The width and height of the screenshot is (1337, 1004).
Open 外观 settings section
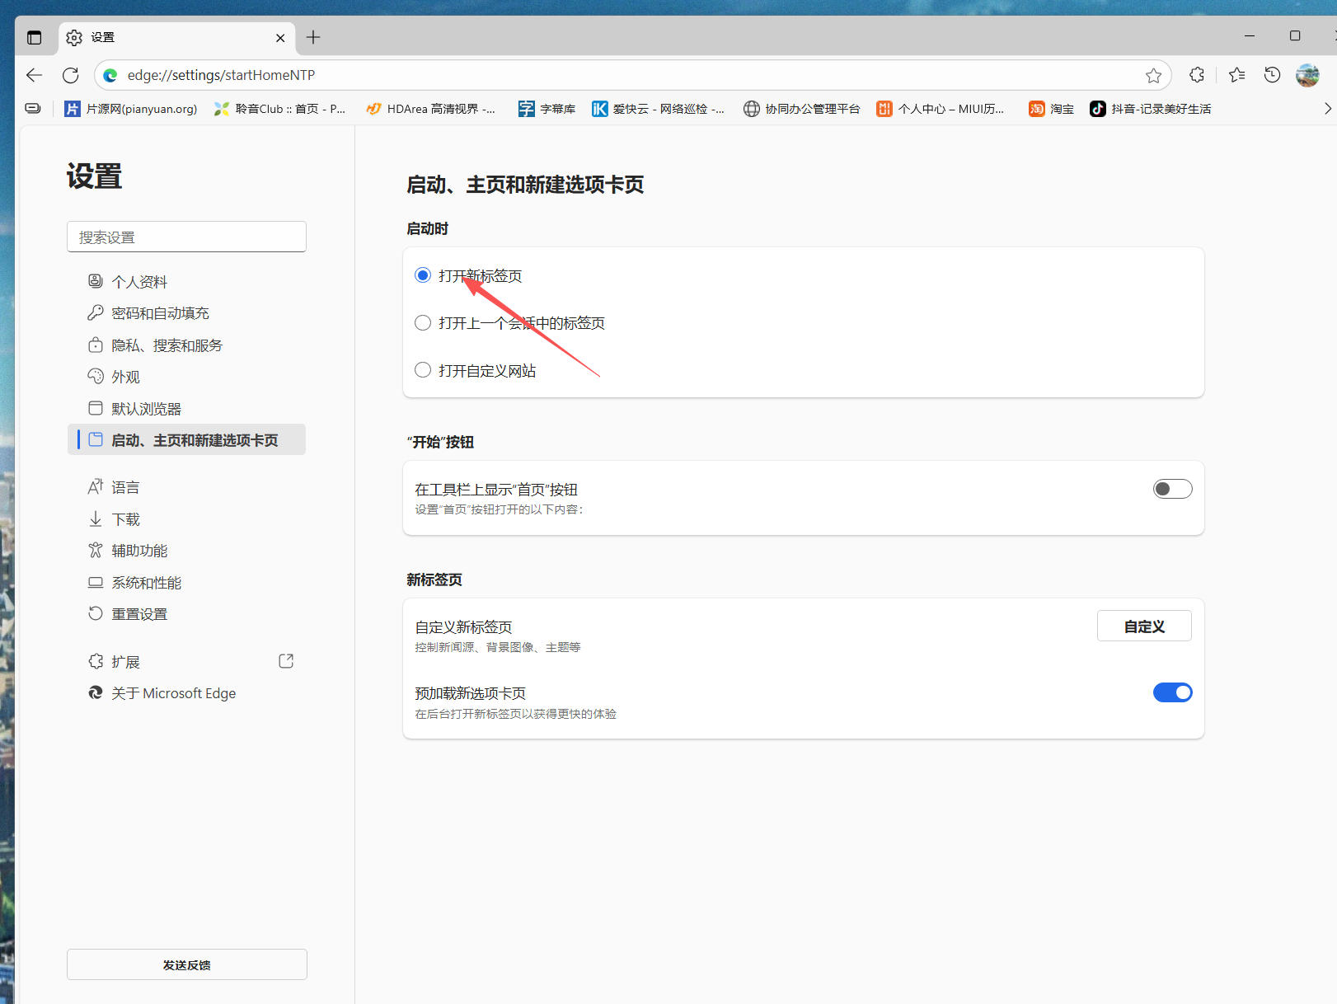(186, 377)
